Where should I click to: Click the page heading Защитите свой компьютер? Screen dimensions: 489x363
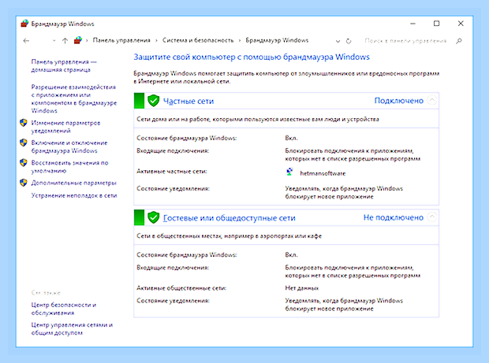[x=252, y=57]
